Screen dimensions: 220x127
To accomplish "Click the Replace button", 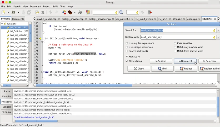I will pos(186,68).
